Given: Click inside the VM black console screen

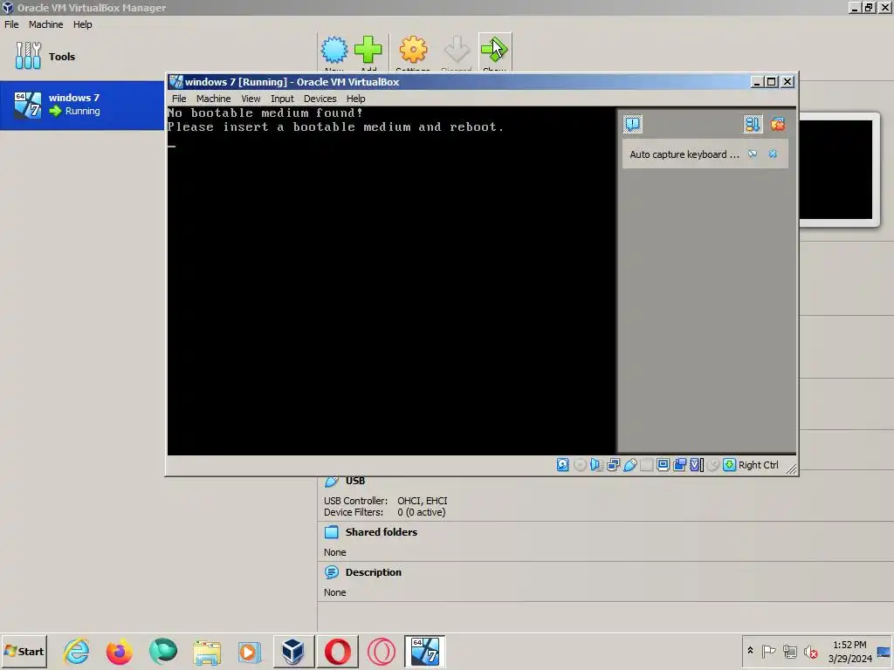Looking at the screenshot, I should [391, 281].
